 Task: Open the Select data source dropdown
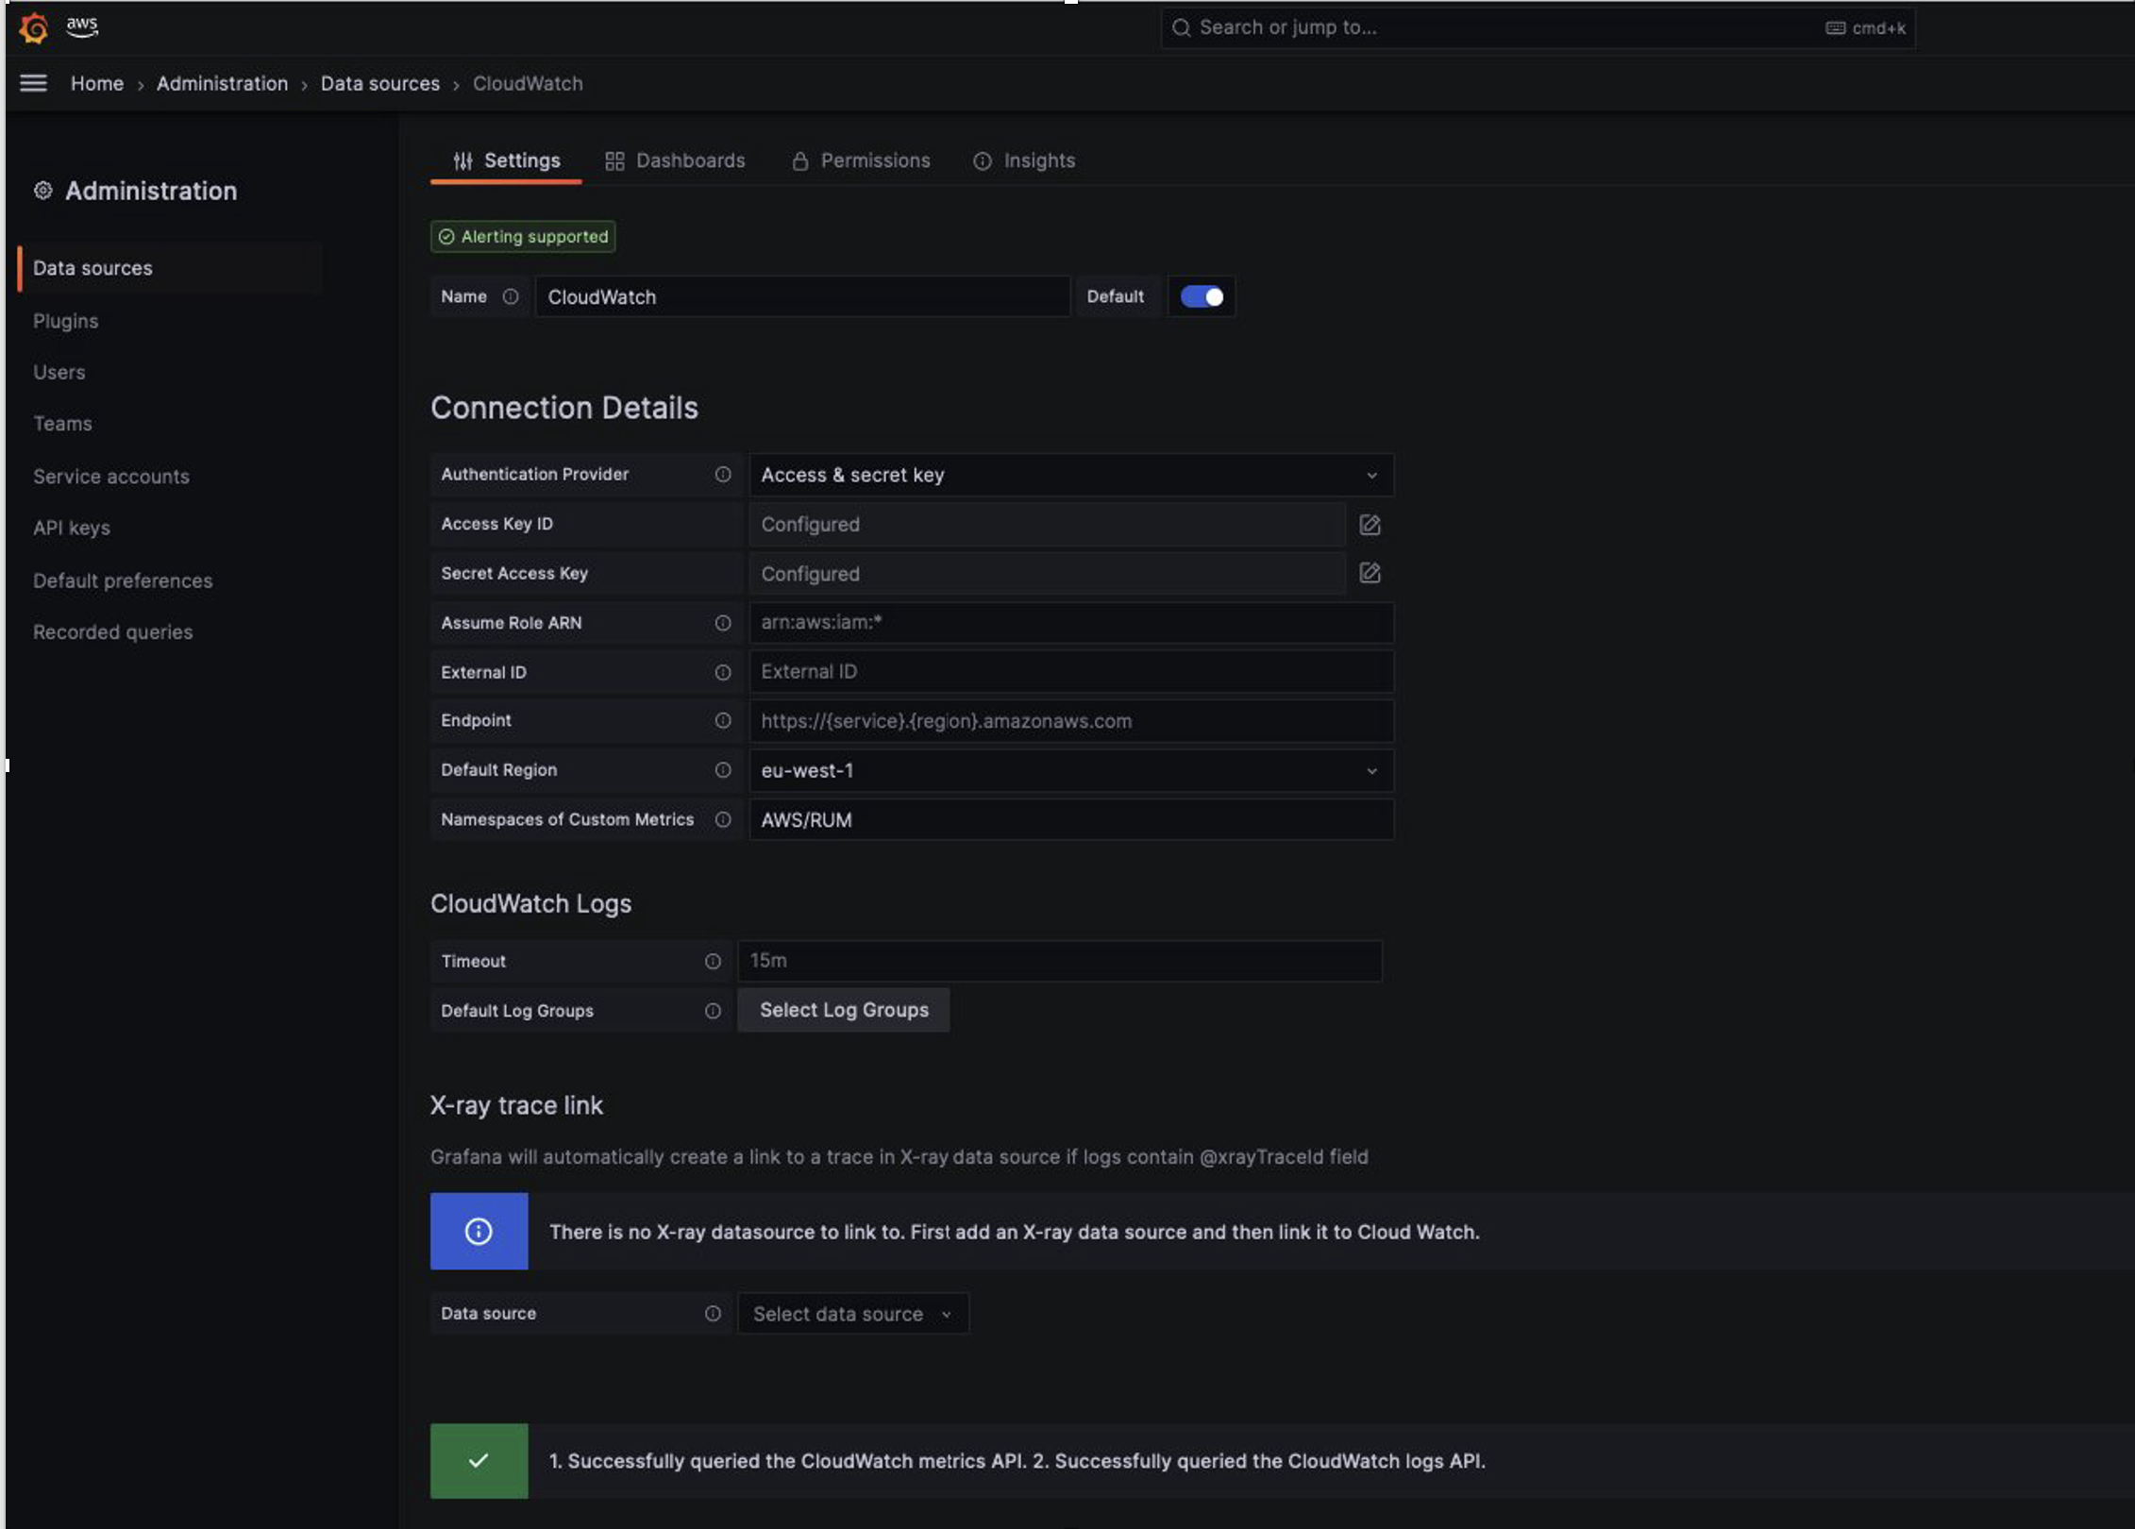click(851, 1313)
